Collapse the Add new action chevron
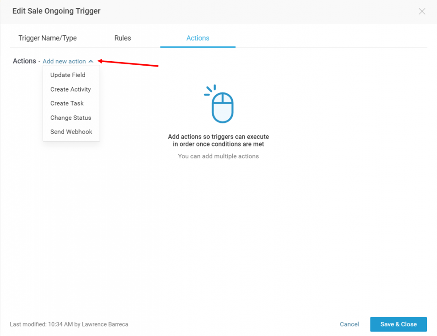This screenshot has width=437, height=336. (91, 61)
